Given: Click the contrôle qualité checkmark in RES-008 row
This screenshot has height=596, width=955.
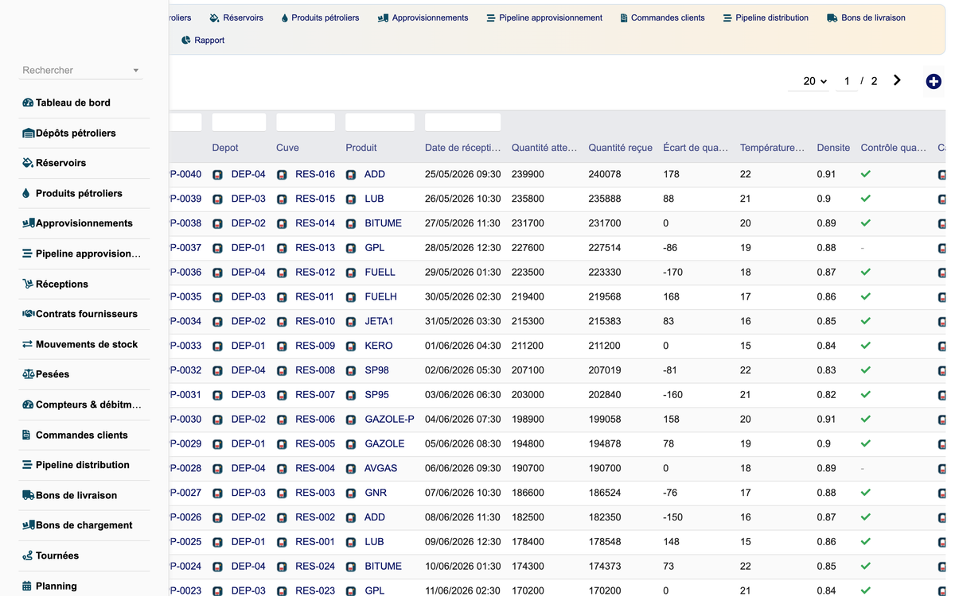Looking at the screenshot, I should pyautogui.click(x=866, y=370).
